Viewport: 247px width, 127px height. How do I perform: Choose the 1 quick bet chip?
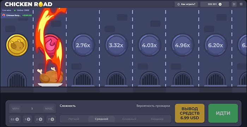tap(28, 119)
